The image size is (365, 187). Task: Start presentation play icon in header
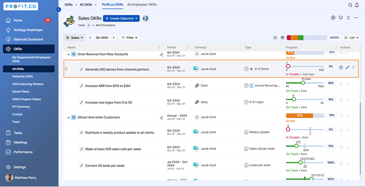pyautogui.click(x=333, y=17)
